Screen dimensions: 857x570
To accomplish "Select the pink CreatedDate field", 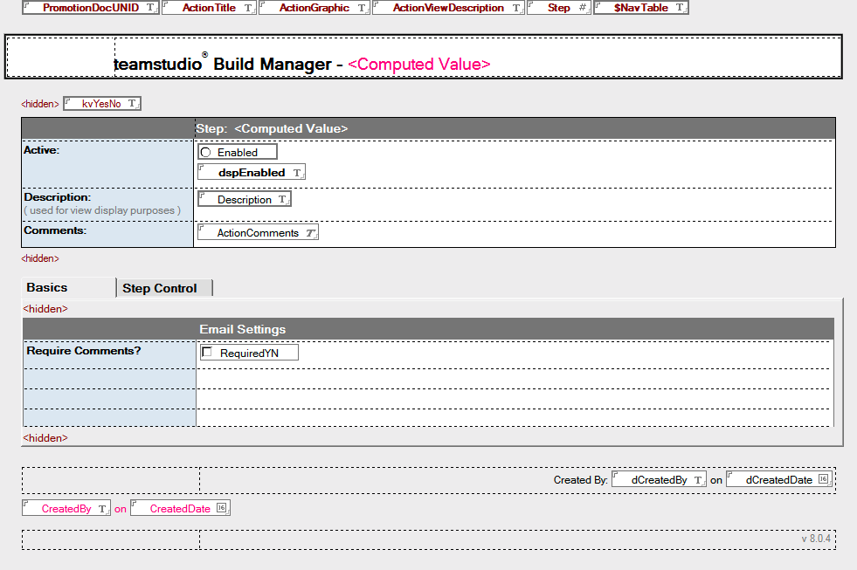I will coord(180,508).
